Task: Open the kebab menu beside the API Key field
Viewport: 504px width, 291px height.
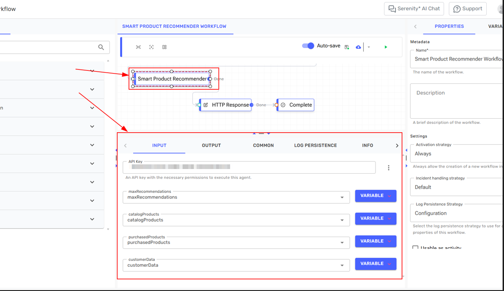Action: tap(388, 168)
